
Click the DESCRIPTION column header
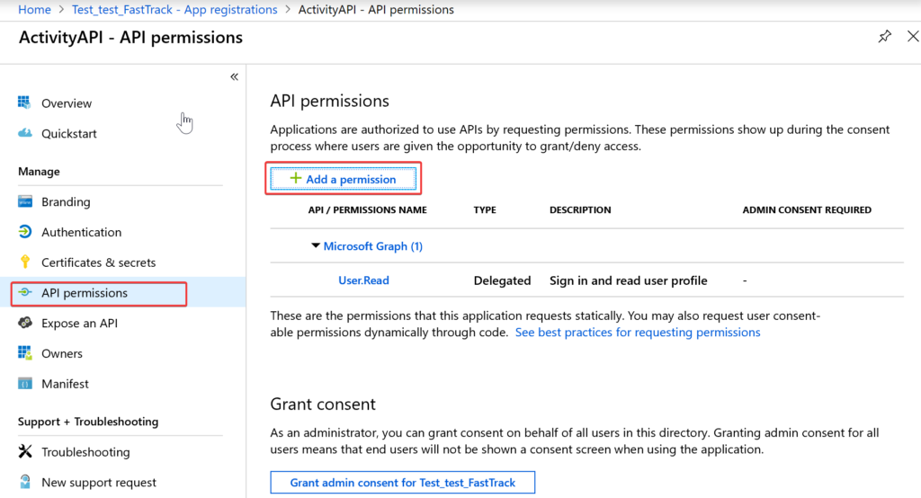click(x=580, y=209)
